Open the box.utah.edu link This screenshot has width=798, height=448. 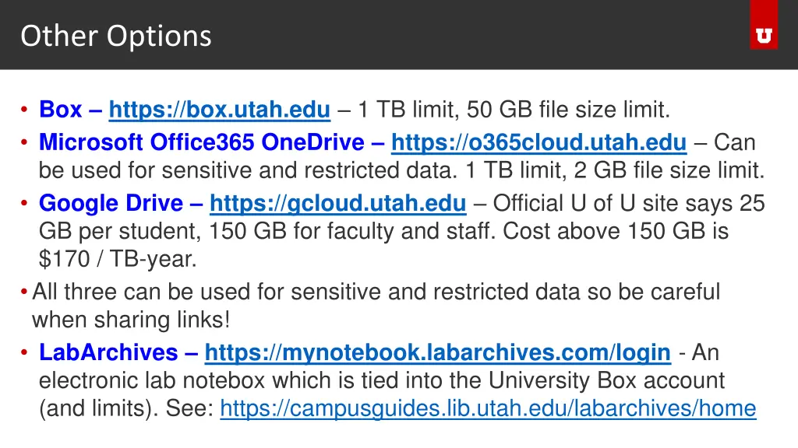[x=219, y=110]
